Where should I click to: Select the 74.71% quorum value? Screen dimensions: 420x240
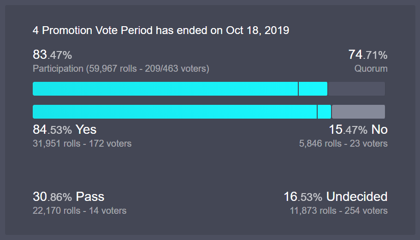pyautogui.click(x=368, y=55)
